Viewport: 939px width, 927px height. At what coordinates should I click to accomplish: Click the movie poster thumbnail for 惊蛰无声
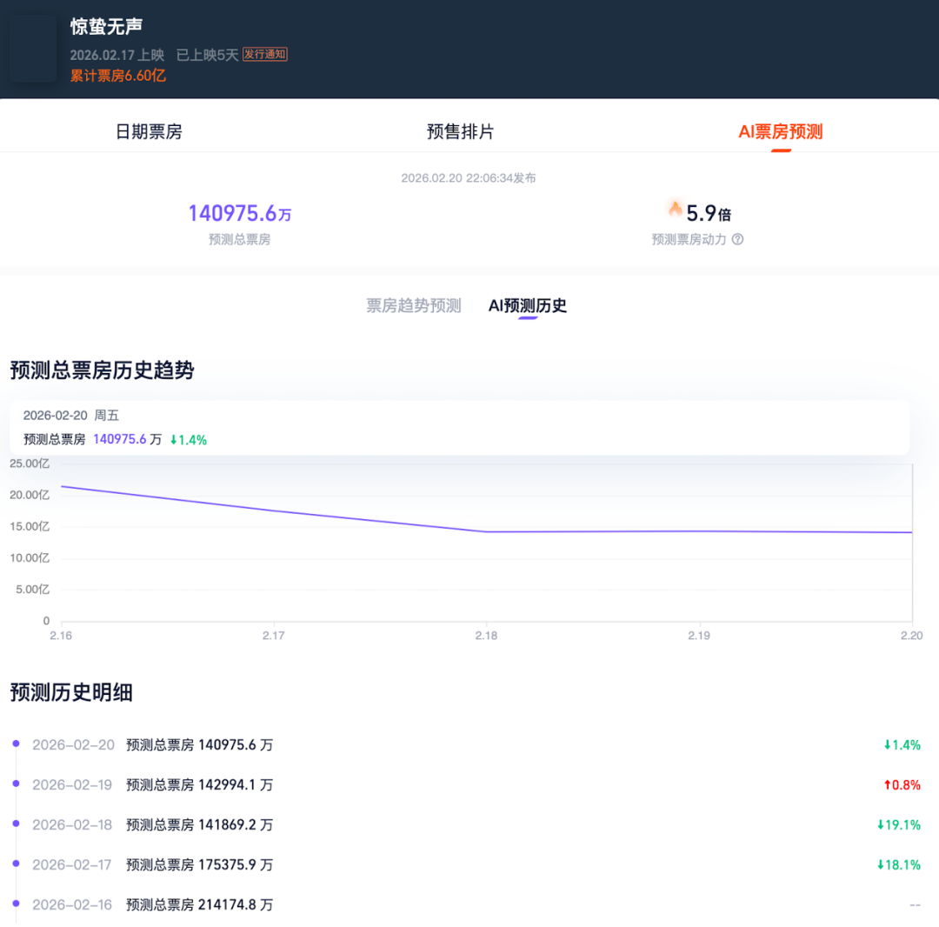pos(34,49)
